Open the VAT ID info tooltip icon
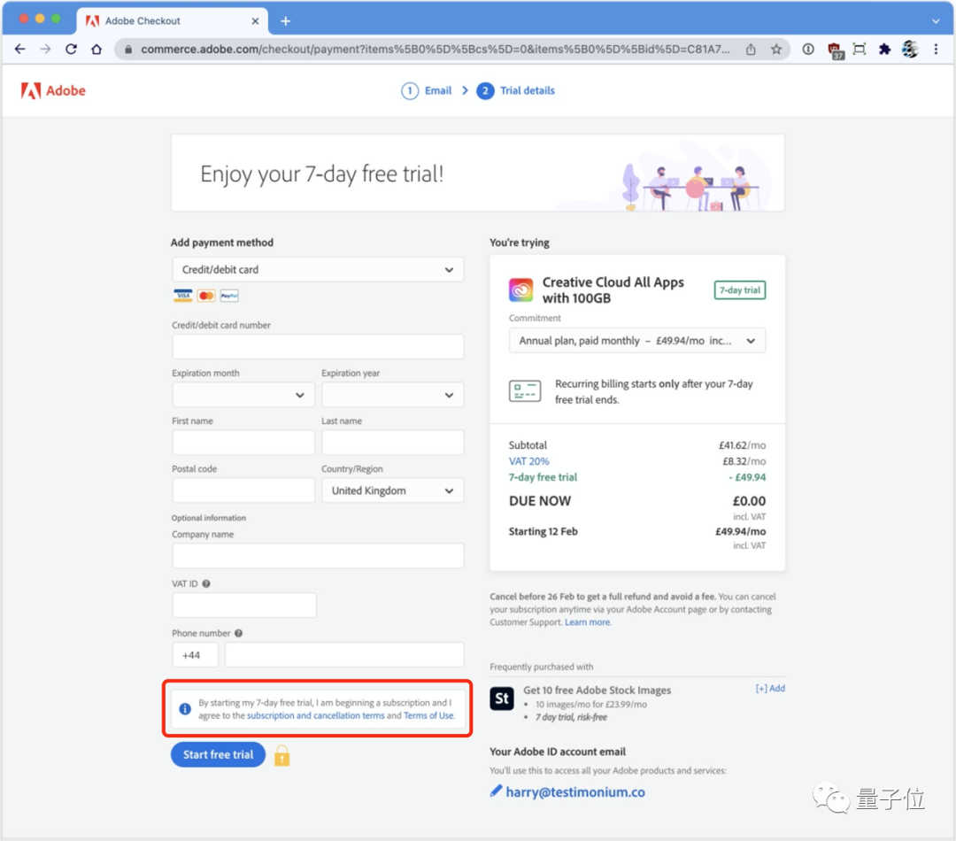956x841 pixels. click(207, 583)
